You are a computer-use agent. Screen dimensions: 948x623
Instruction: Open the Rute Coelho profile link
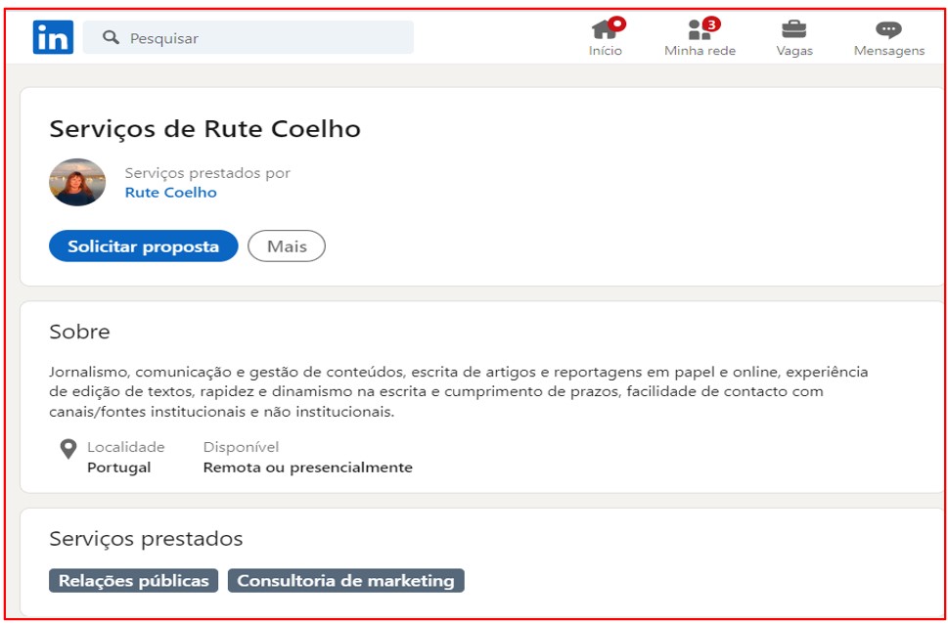[x=170, y=193]
